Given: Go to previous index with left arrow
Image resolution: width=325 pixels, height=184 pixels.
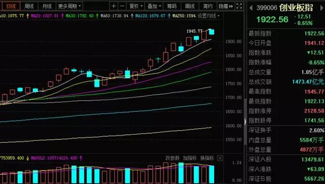Looking at the screenshot, I should 251,8.
